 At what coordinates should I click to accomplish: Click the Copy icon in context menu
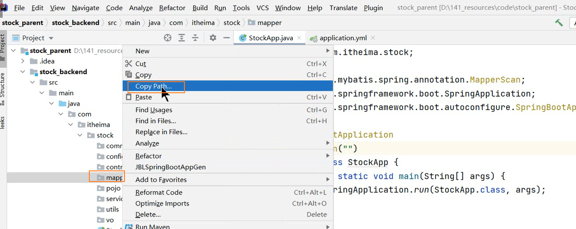pos(129,75)
